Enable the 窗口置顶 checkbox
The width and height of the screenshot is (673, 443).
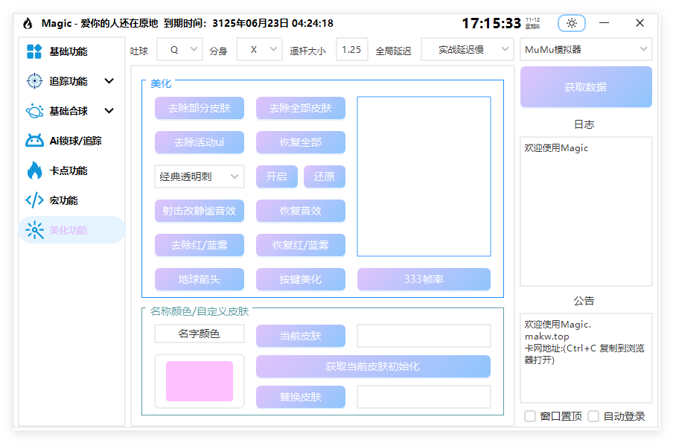(x=530, y=416)
